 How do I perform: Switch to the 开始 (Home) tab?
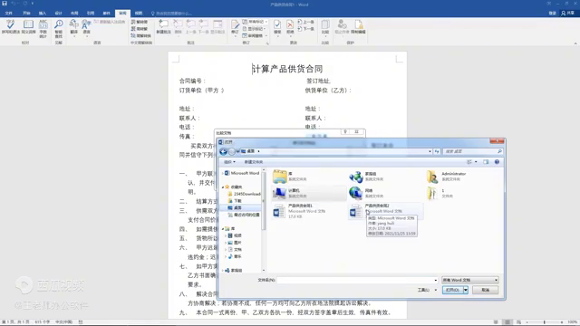pyautogui.click(x=26, y=14)
